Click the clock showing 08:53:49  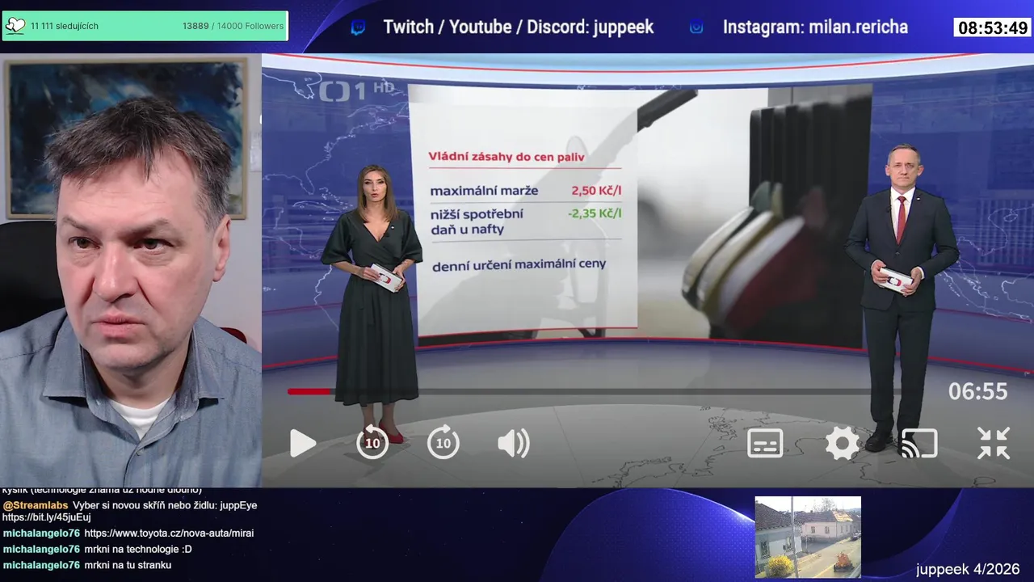(993, 28)
